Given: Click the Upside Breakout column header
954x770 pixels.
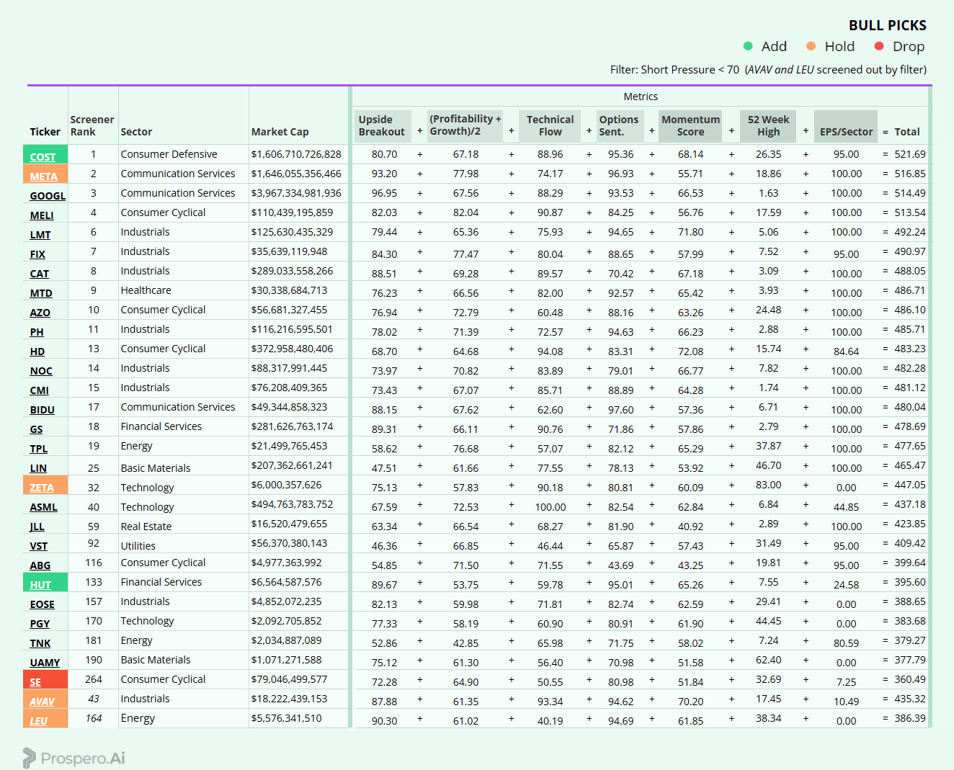Looking at the screenshot, I should 382,126.
